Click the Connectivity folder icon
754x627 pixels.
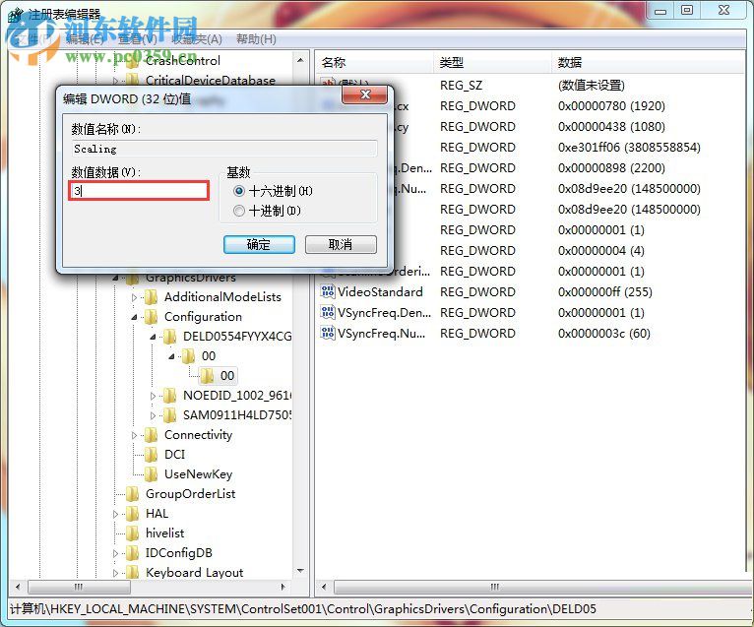[151, 435]
